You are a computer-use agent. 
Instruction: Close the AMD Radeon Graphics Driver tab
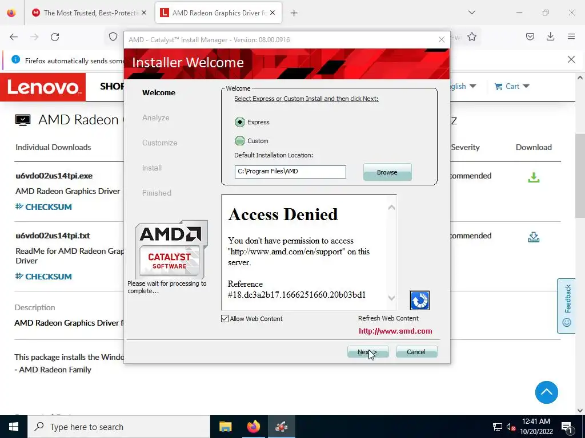pos(273,13)
